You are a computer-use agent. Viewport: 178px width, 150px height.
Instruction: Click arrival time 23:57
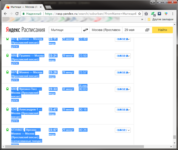point(83,72)
